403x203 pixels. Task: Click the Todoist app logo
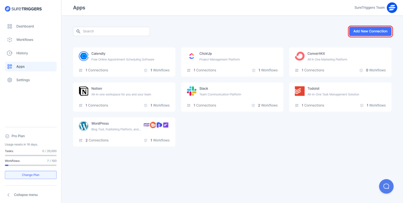point(299,91)
